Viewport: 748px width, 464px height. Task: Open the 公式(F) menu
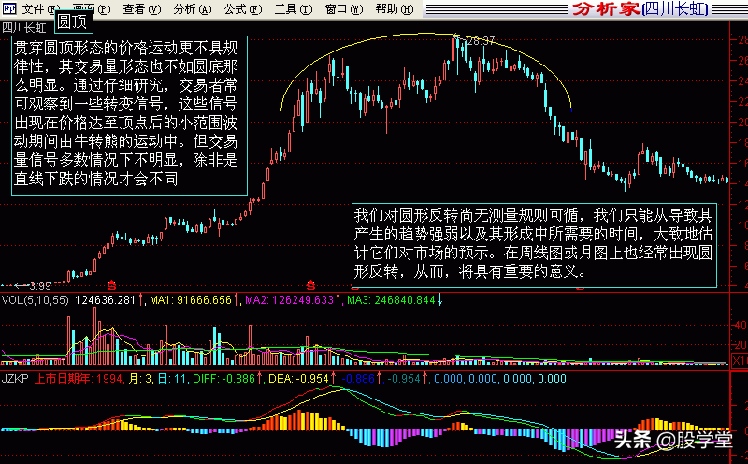[243, 9]
